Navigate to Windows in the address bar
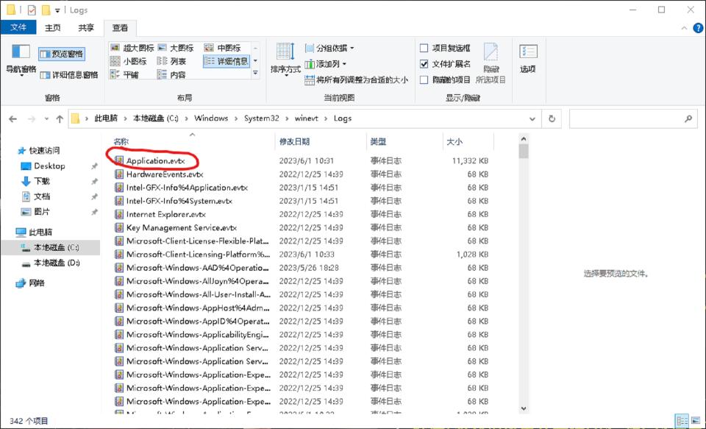Viewport: 706px width, 429px height. pyautogui.click(x=211, y=118)
